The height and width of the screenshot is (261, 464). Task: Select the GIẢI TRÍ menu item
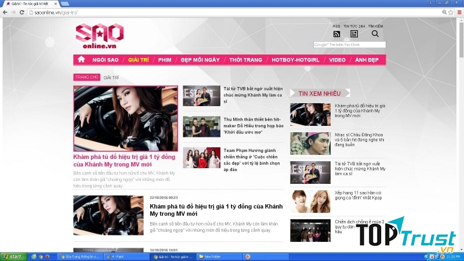coord(139,60)
